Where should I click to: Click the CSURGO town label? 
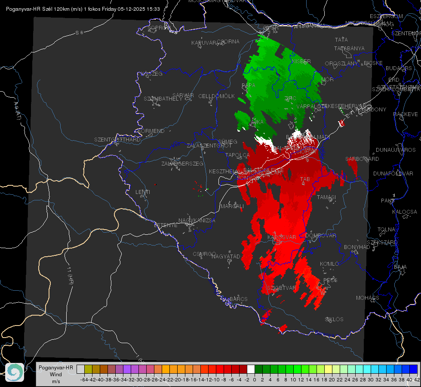(x=204, y=254)
